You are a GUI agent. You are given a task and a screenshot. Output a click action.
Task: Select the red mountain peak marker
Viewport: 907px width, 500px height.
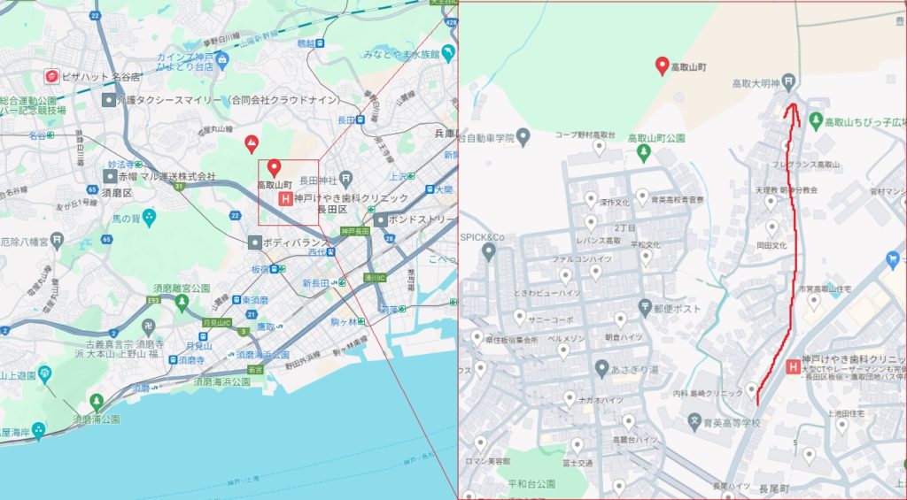251,144
